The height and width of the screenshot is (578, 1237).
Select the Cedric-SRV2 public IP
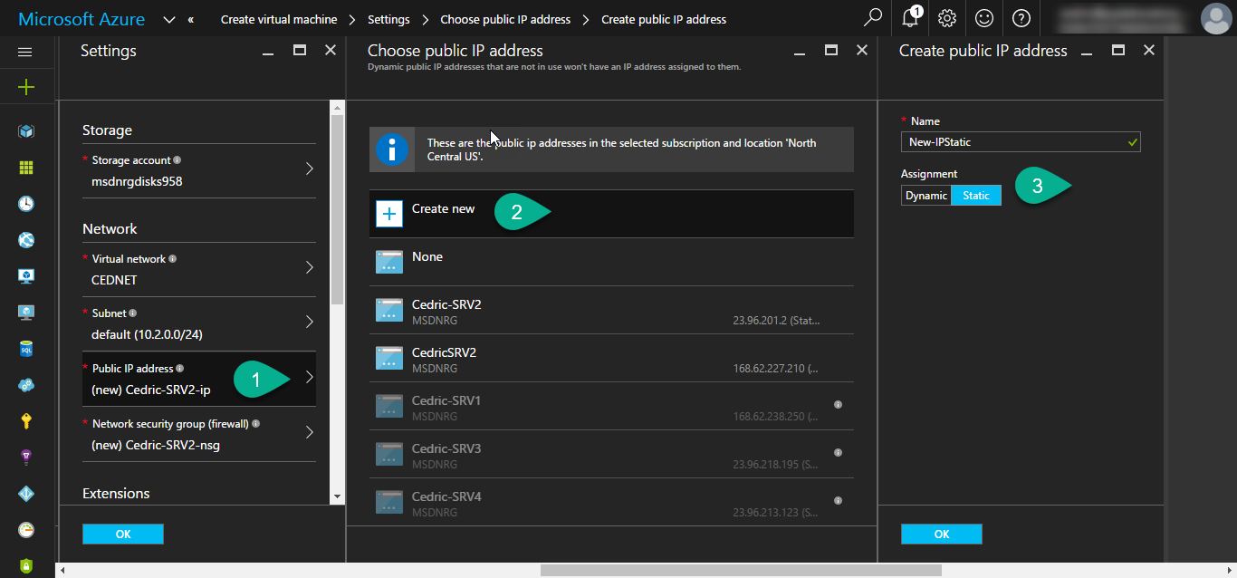point(611,310)
